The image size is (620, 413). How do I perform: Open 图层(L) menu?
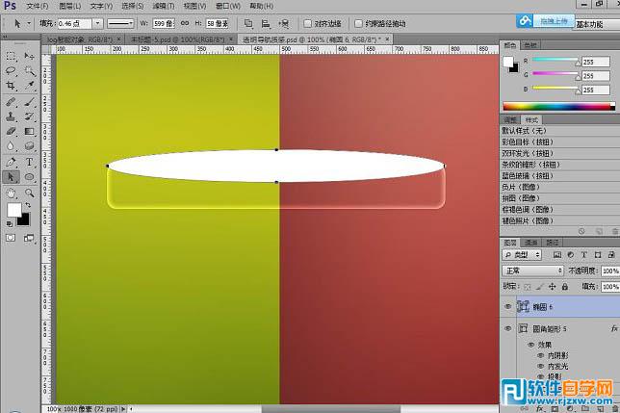tap(70, 6)
